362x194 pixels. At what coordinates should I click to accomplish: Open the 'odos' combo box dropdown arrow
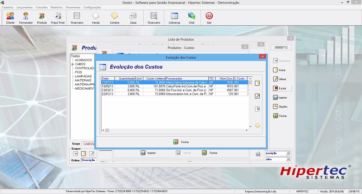(288, 159)
